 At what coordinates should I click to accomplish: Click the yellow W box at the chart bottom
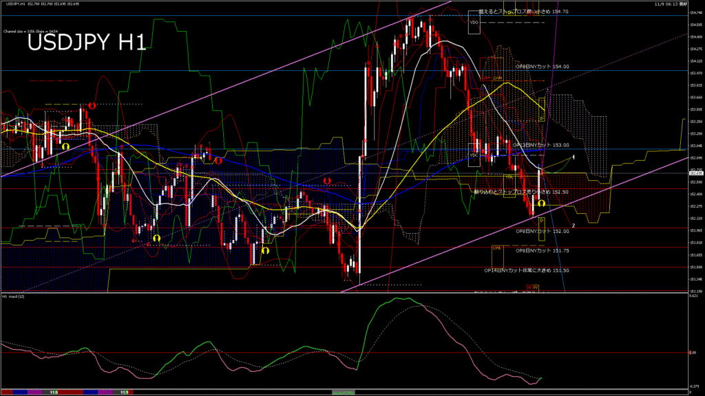[536, 287]
